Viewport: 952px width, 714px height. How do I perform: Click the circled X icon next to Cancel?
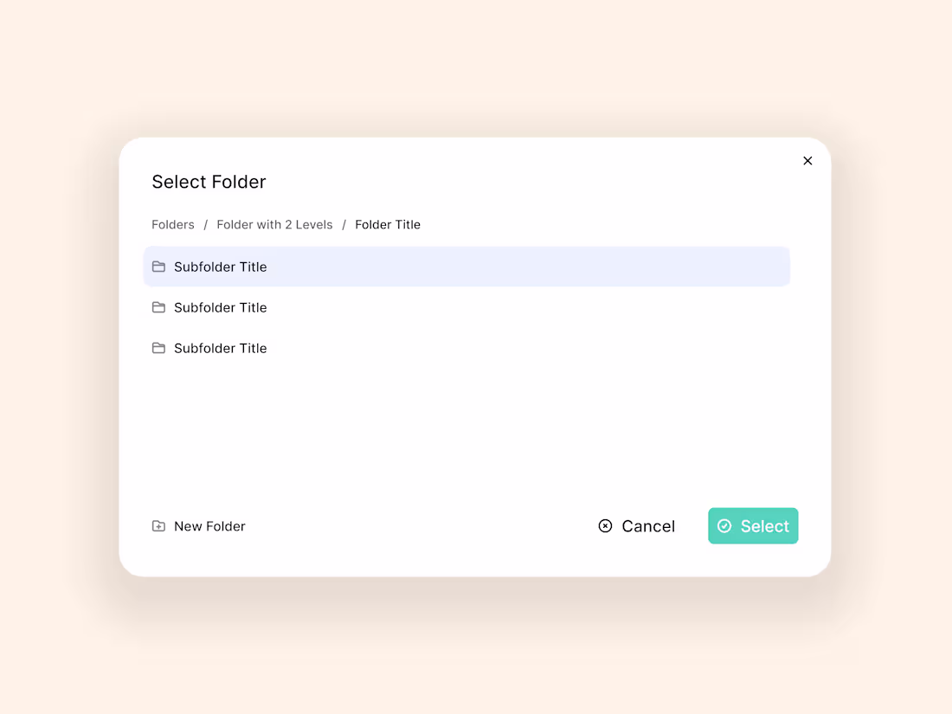coord(605,525)
